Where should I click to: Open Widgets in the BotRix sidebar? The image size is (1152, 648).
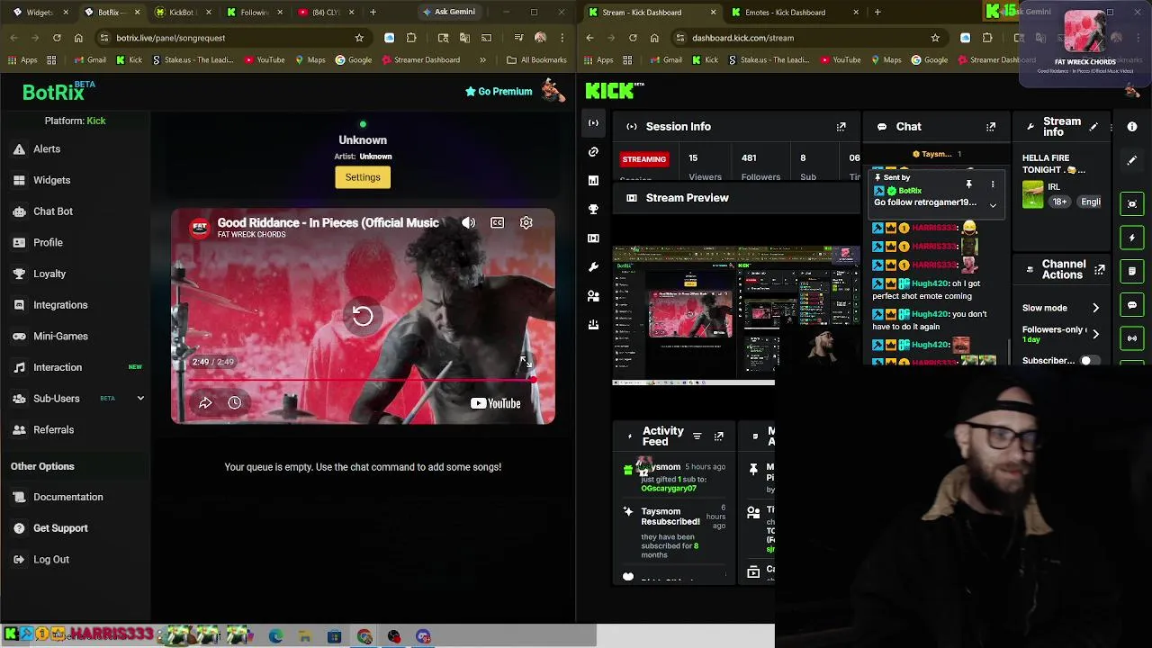[51, 180]
